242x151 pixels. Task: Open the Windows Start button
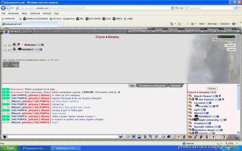[9, 148]
